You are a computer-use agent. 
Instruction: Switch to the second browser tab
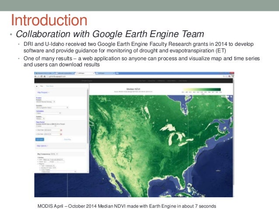click(65, 73)
